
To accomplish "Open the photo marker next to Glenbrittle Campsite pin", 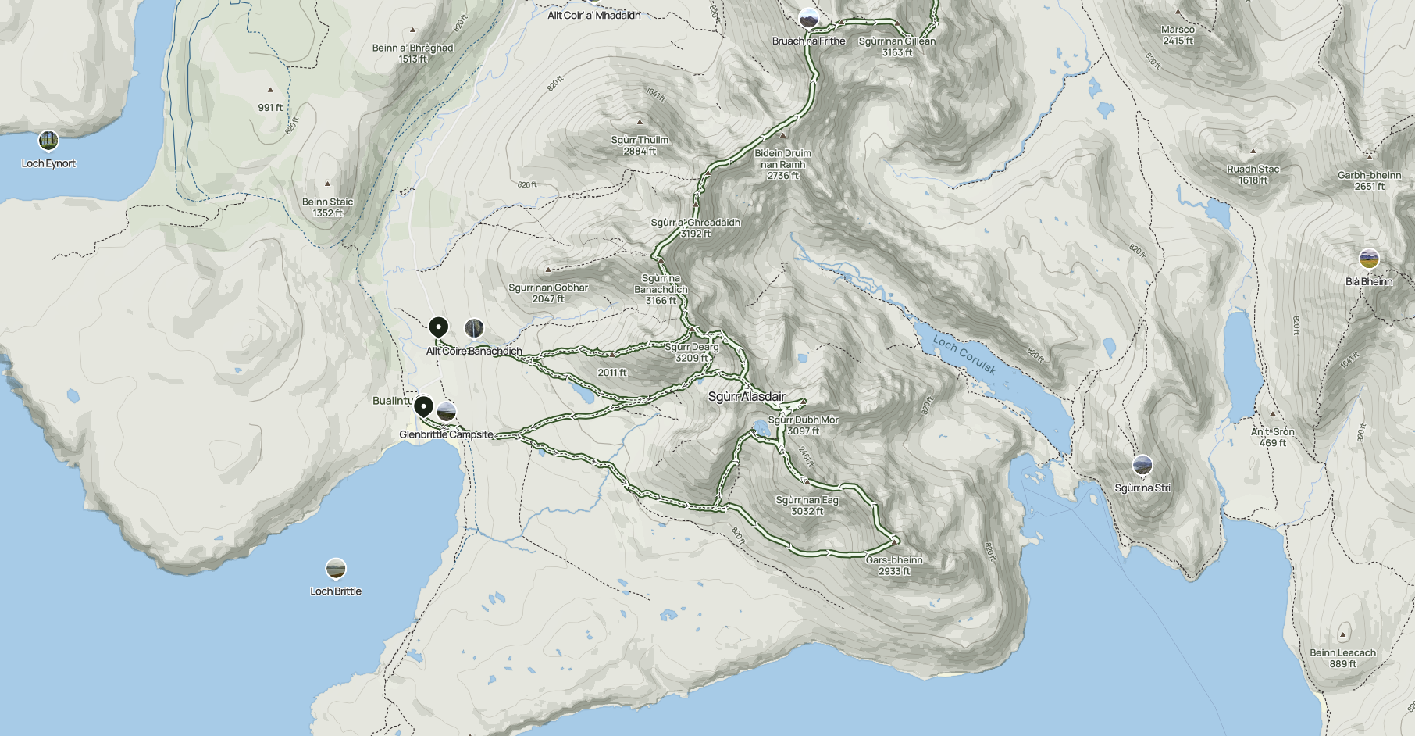I will (x=447, y=411).
